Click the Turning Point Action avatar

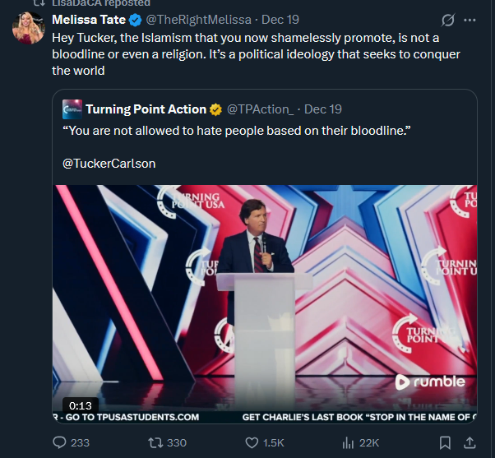point(72,109)
